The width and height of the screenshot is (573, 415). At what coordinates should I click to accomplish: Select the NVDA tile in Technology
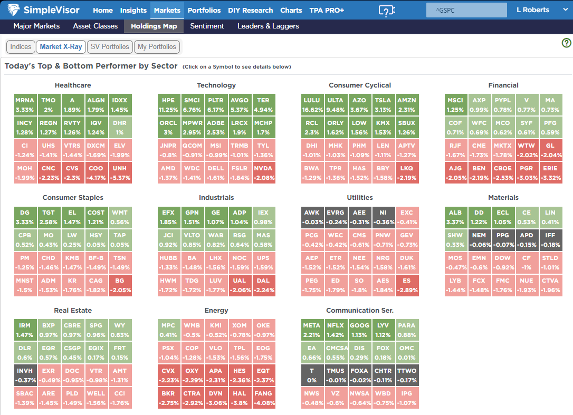point(263,172)
